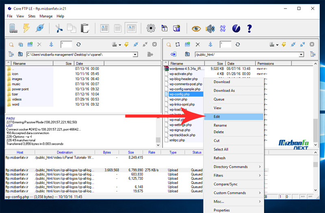Click the Paste clipboard icon in main toolbar

(85, 28)
